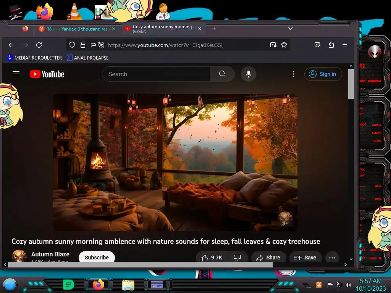The width and height of the screenshot is (391, 293).
Task: Reload the page with refresh icon
Action: 39,45
